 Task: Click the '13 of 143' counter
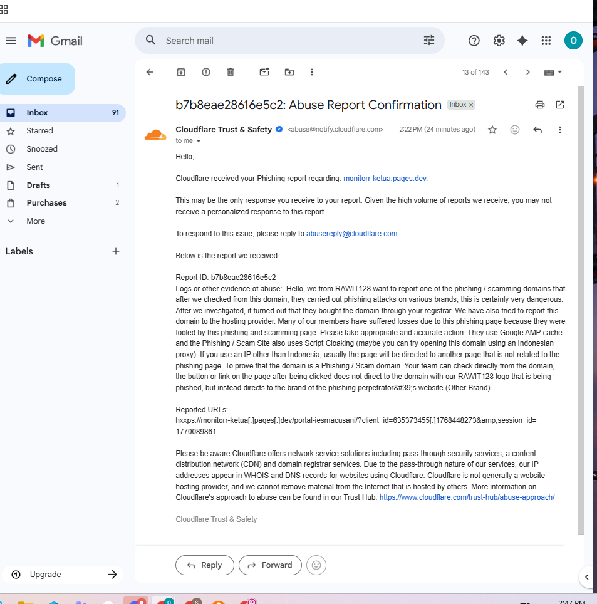point(475,72)
